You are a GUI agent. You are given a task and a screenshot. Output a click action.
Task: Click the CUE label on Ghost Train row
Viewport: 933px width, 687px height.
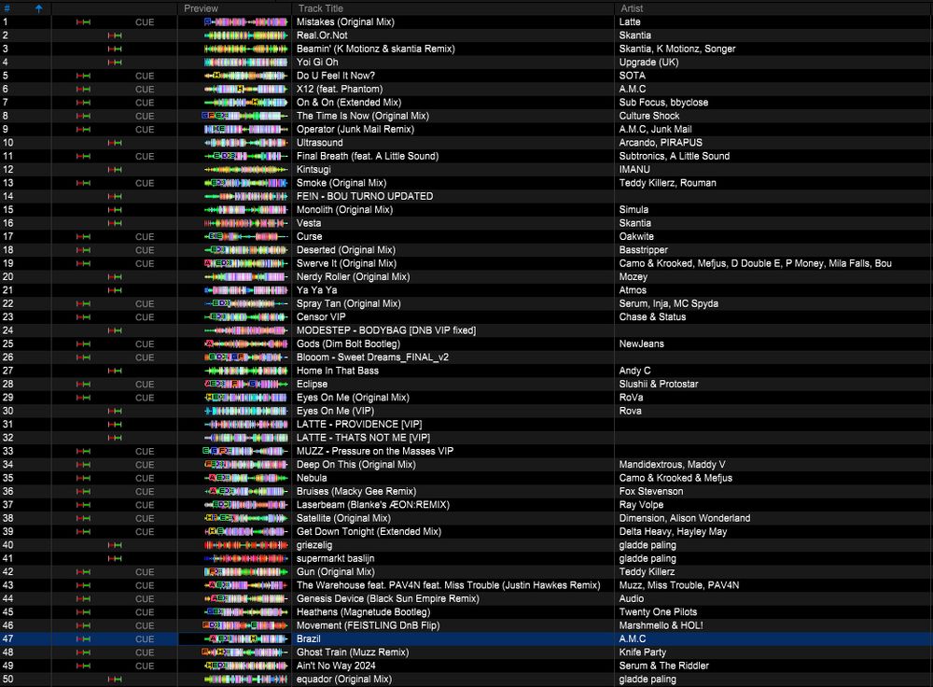(x=145, y=652)
